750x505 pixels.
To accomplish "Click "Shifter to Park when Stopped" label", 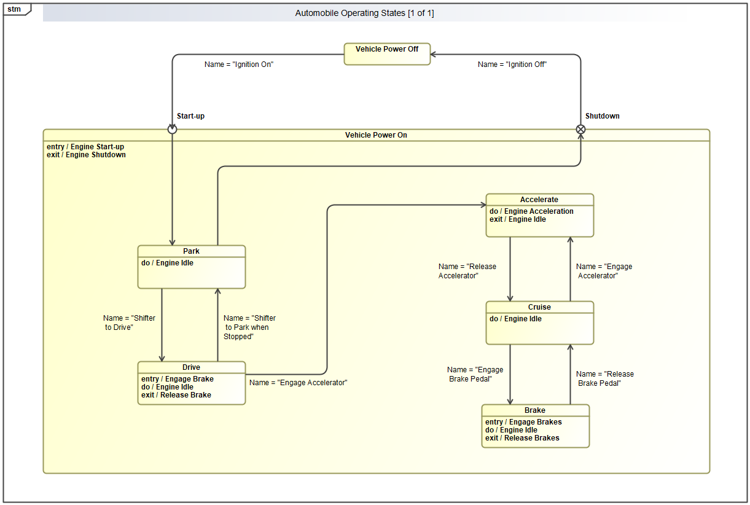I will 249,327.
